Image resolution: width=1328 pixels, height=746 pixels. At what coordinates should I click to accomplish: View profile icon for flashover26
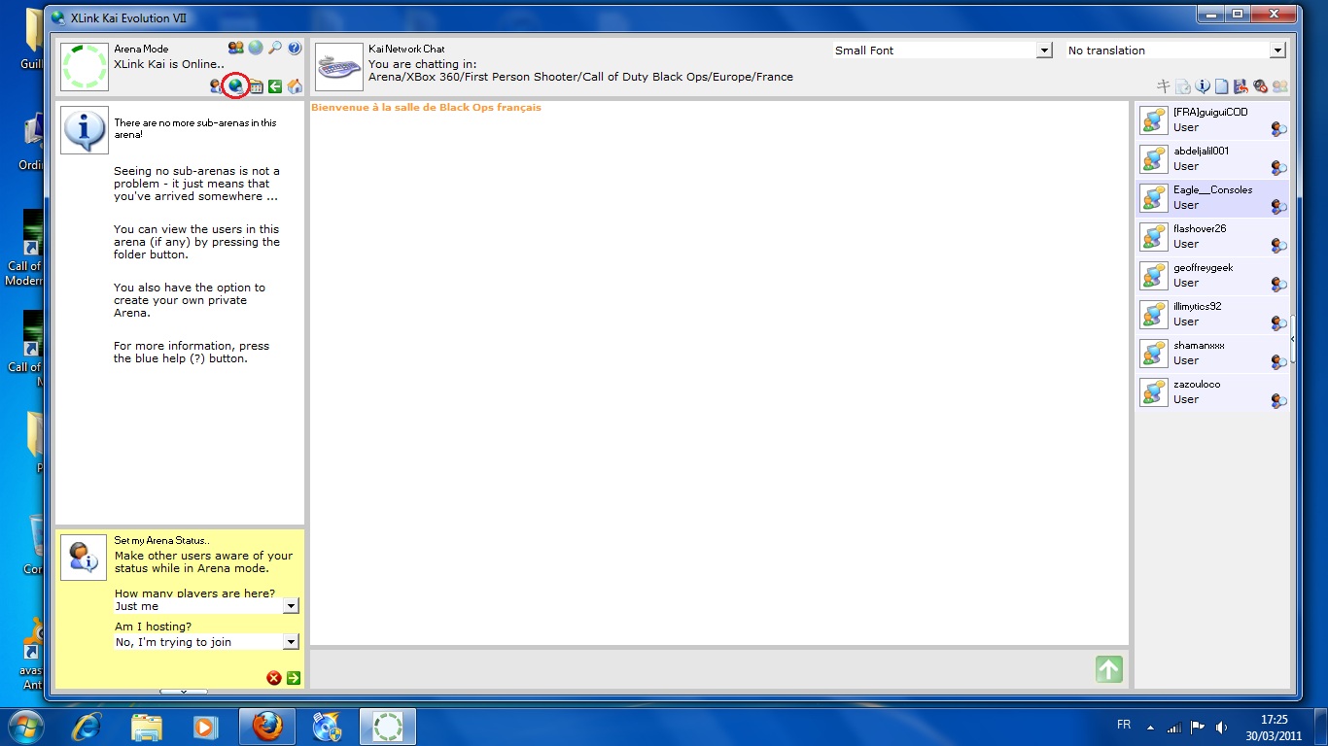tap(1279, 245)
